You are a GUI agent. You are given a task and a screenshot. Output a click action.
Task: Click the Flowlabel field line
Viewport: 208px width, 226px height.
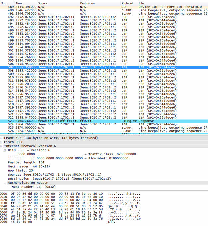[x=68, y=158]
